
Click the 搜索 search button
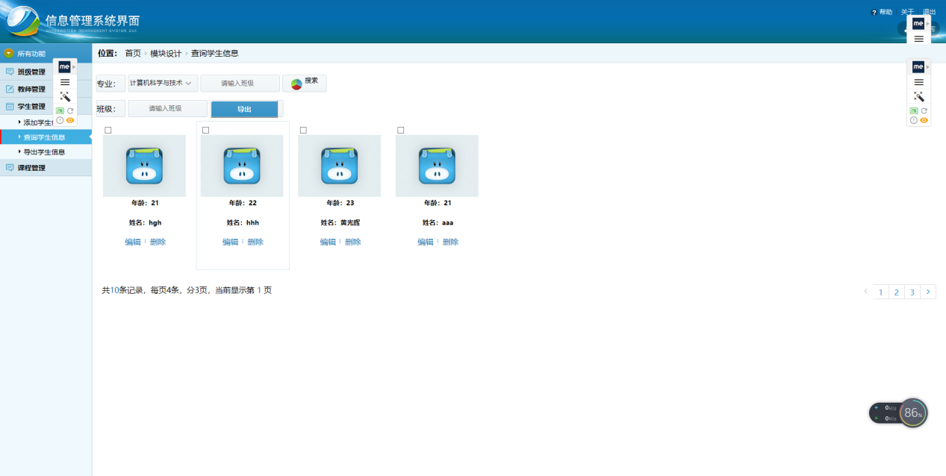tap(305, 83)
